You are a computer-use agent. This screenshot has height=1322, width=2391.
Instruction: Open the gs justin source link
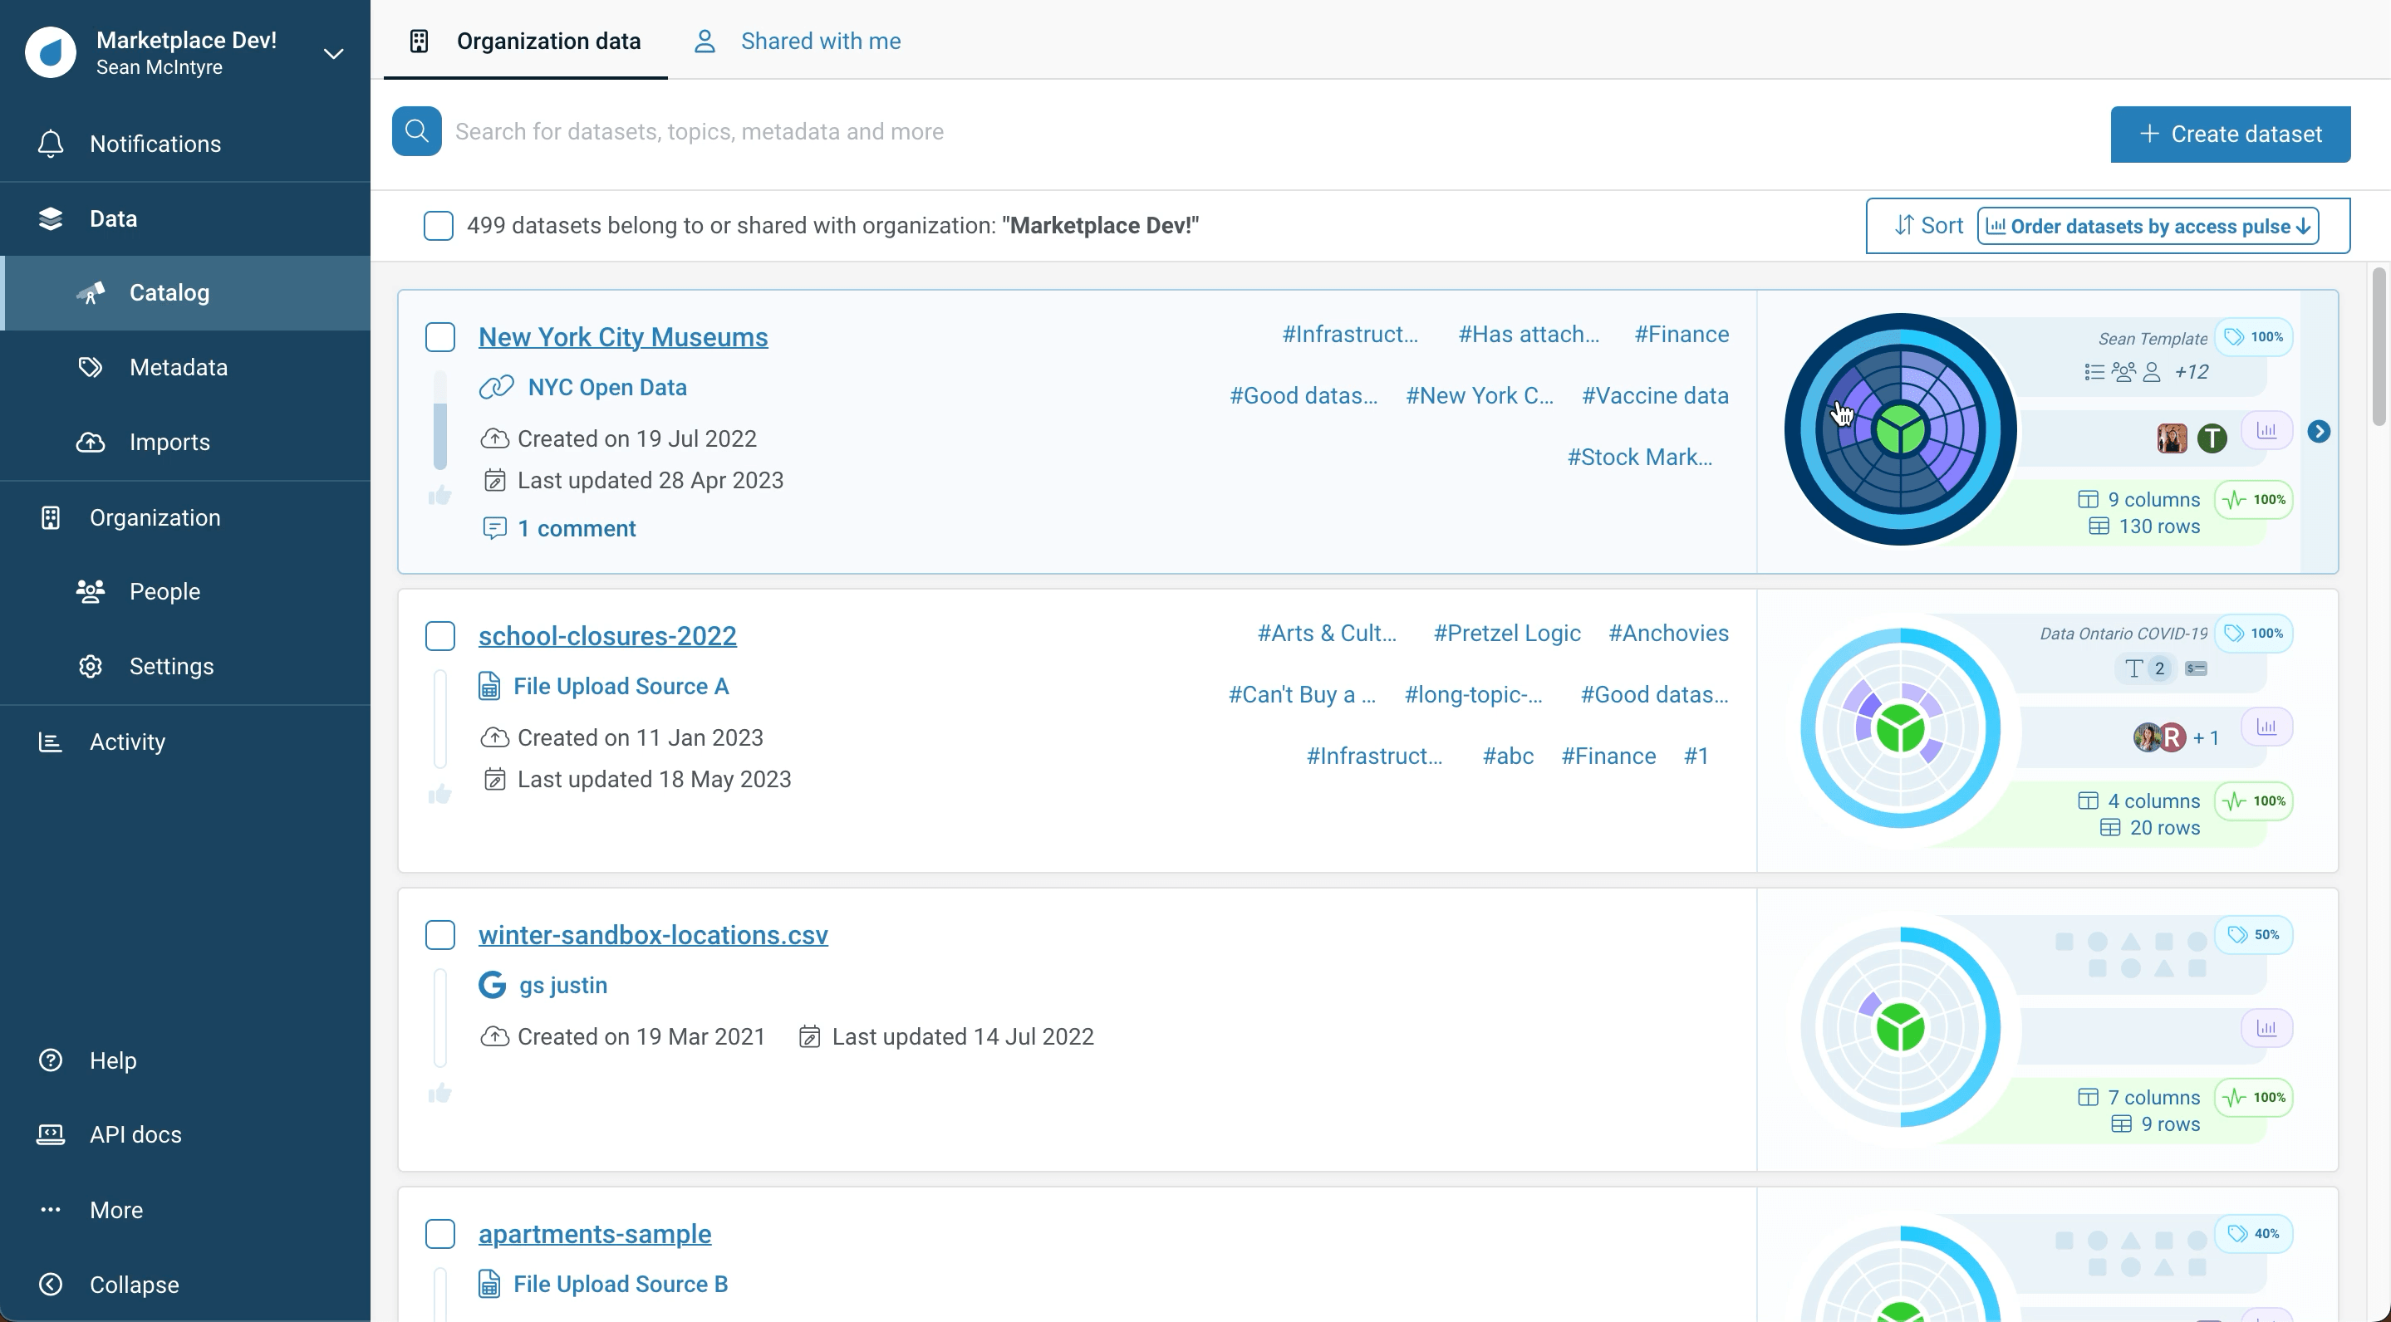click(x=562, y=985)
